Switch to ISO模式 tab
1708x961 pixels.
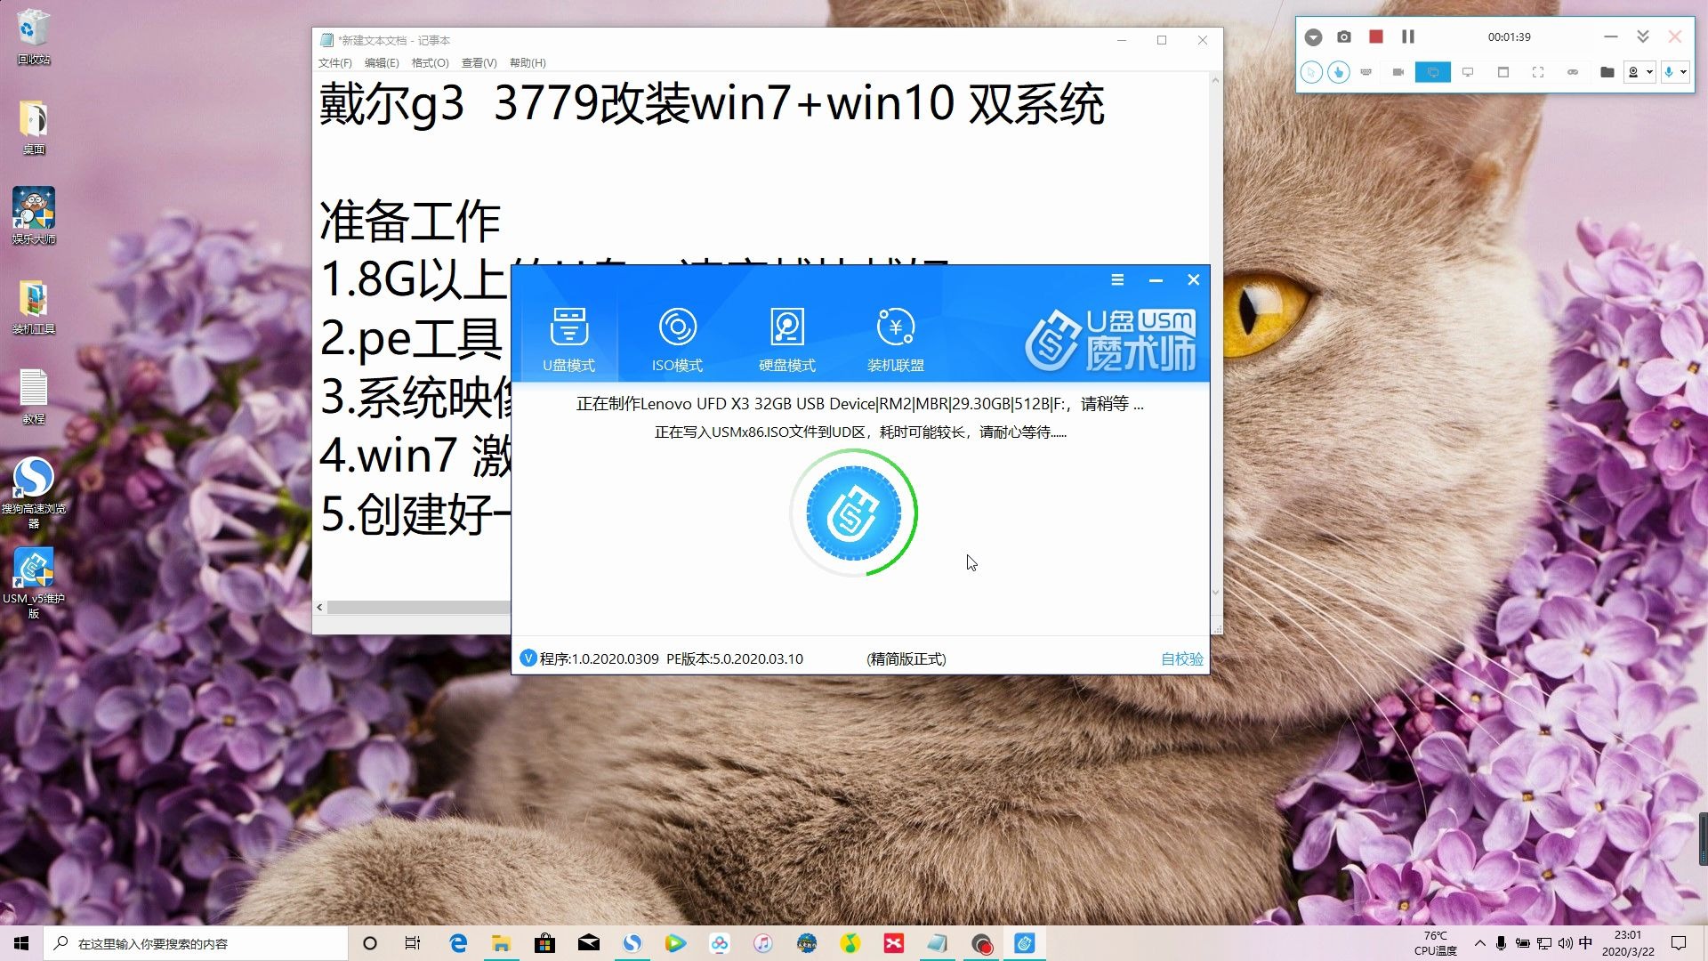677,339
